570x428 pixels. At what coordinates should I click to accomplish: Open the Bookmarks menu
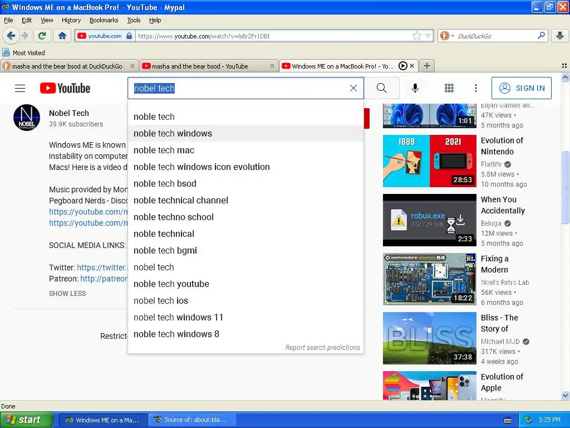point(104,20)
